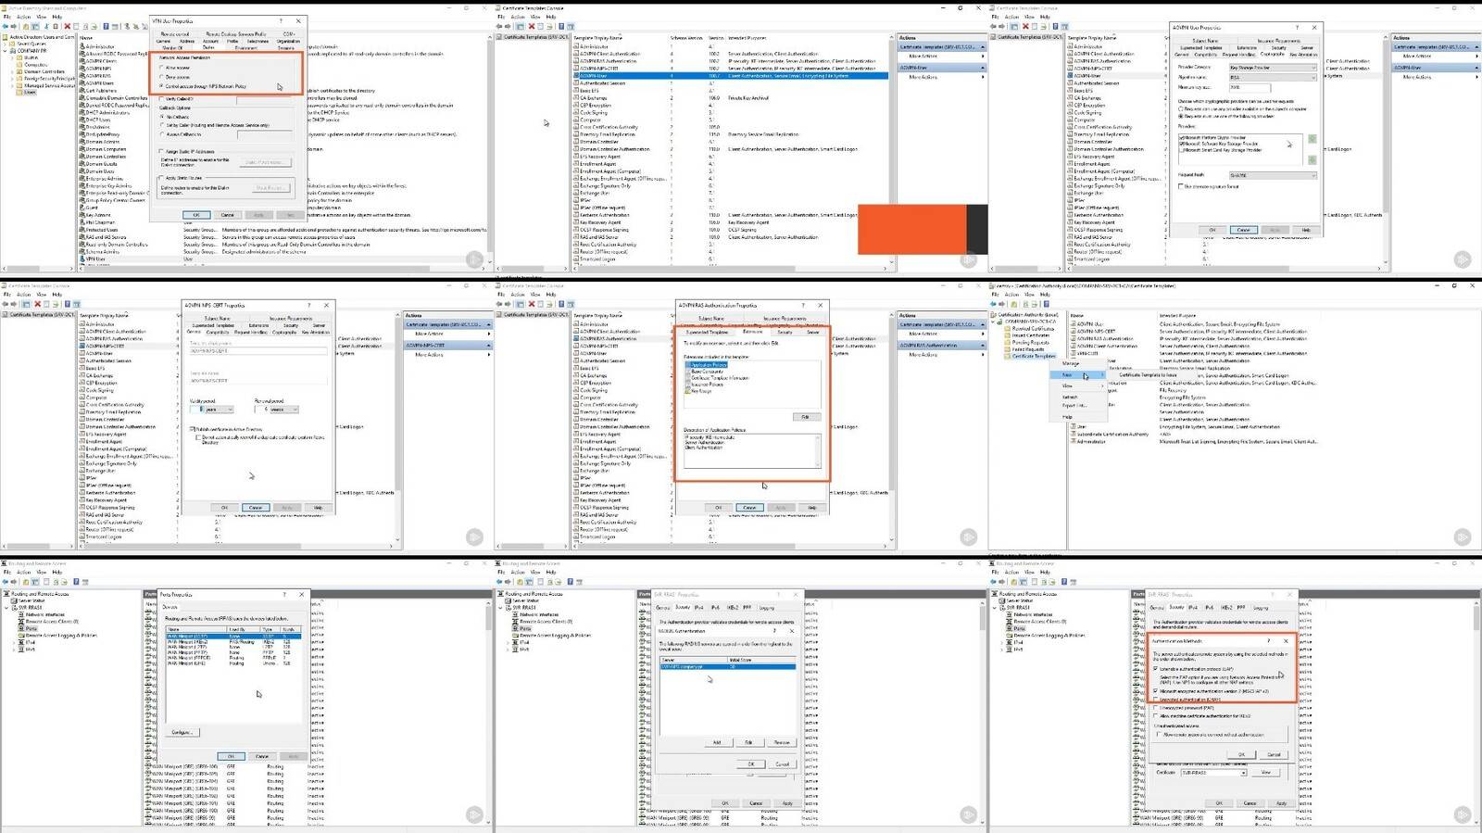Open Superseded Templates tab in AOVPN RAS Authentication Properties
The image size is (1482, 833).
(707, 332)
